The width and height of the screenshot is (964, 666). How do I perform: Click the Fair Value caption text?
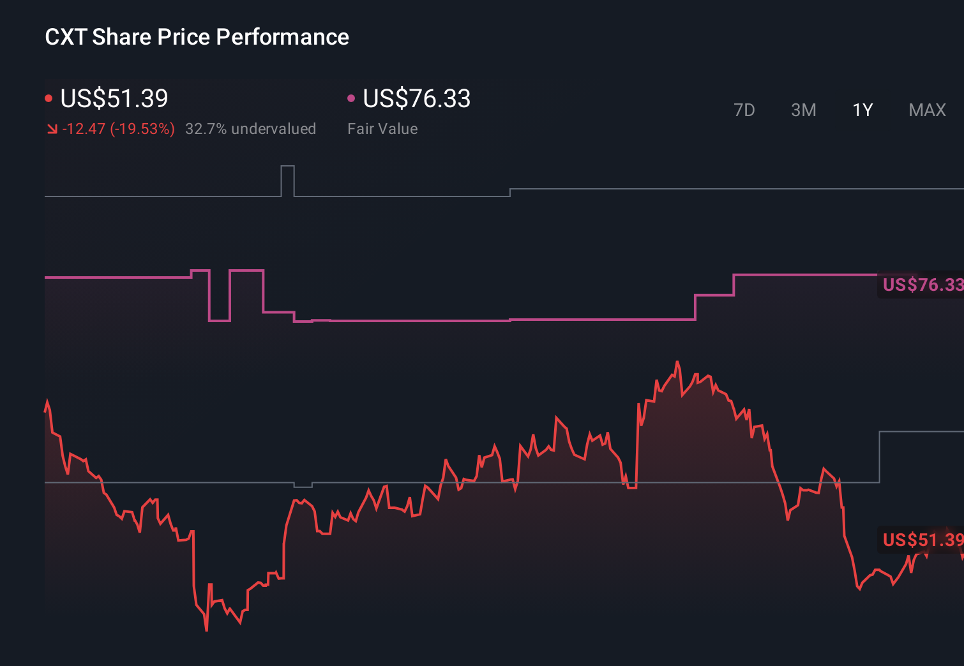point(382,129)
